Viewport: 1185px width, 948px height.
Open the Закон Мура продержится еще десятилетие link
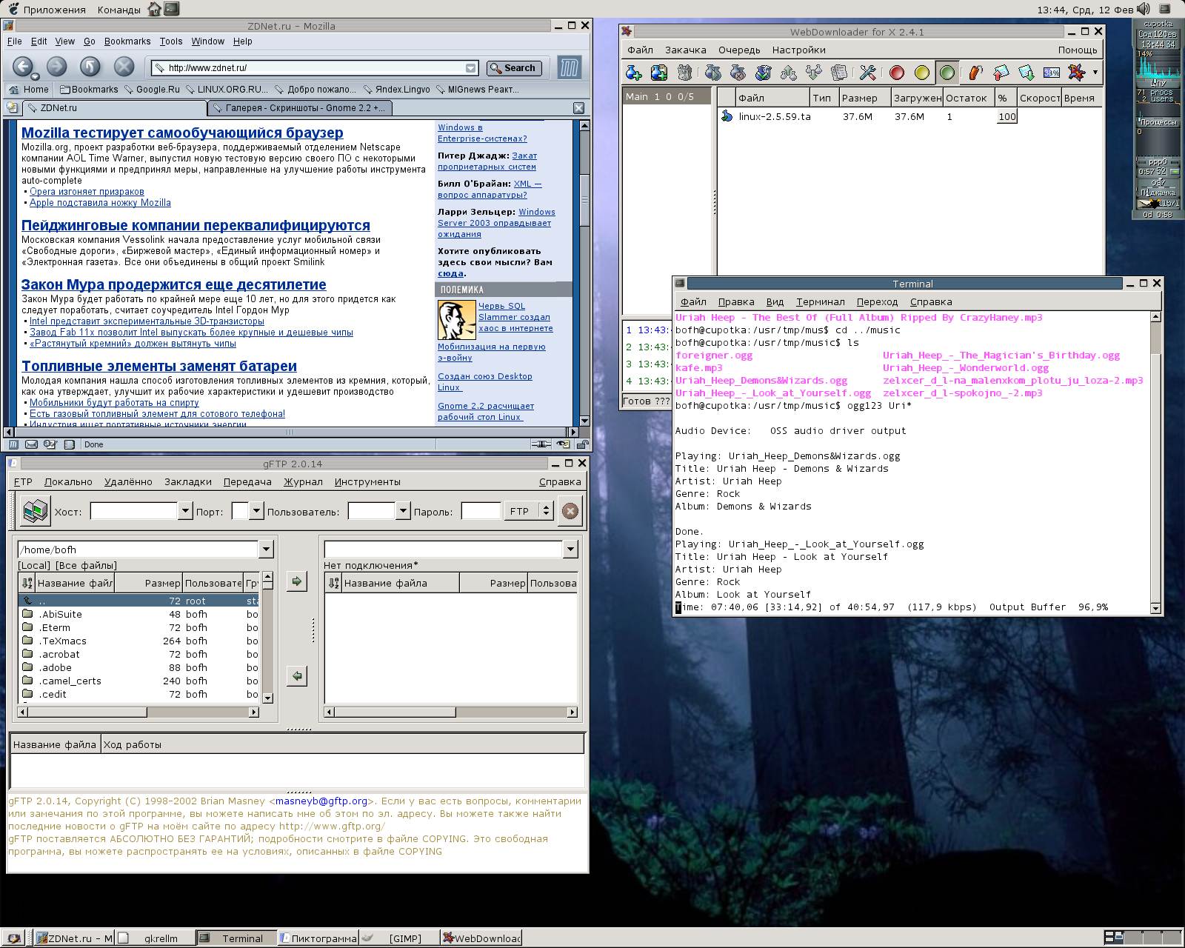(x=173, y=284)
